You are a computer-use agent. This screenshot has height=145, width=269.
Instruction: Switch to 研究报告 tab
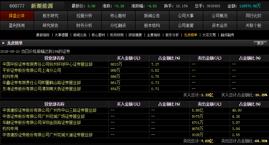pyautogui.click(x=51, y=25)
